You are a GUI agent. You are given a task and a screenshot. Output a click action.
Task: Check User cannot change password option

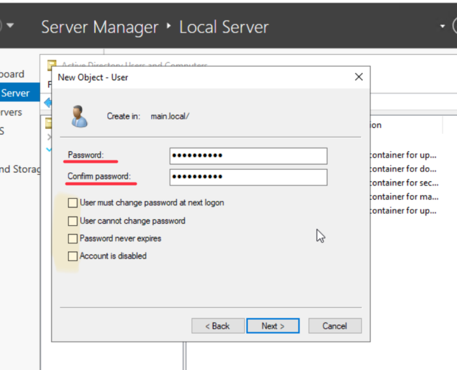pos(72,221)
